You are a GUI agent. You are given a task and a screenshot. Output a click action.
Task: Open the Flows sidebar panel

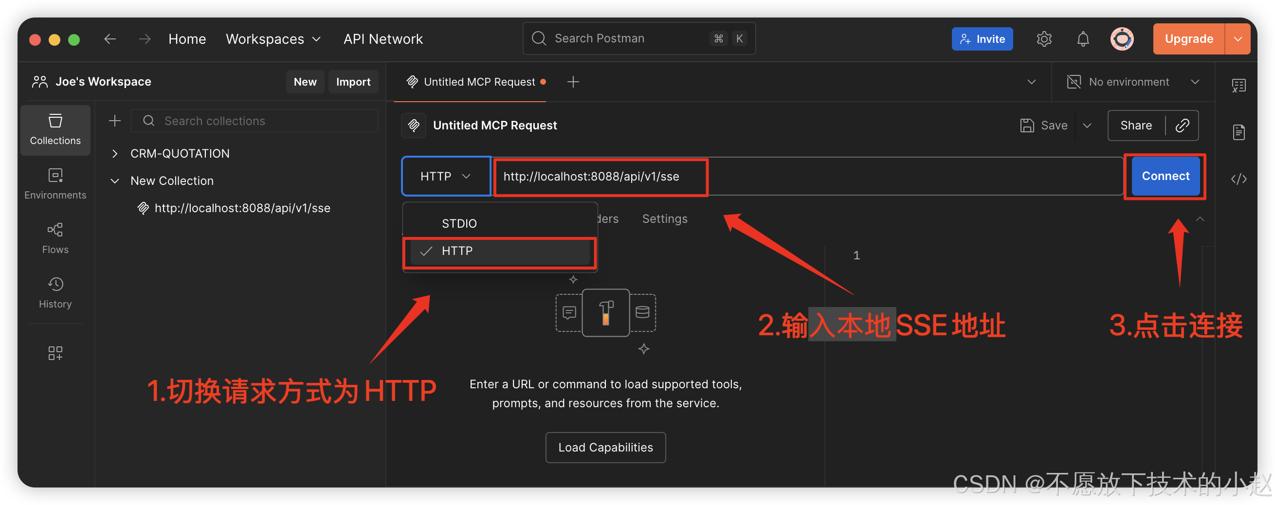coord(55,238)
